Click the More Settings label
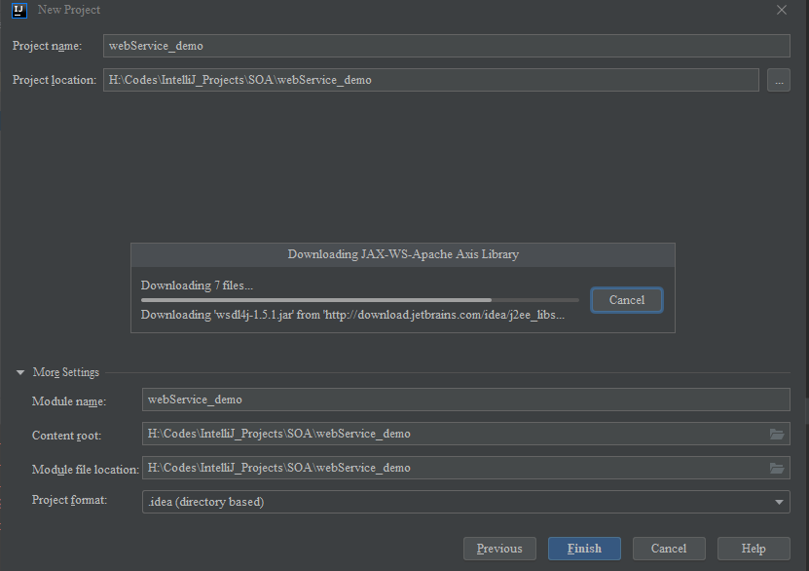The image size is (809, 571). click(65, 372)
